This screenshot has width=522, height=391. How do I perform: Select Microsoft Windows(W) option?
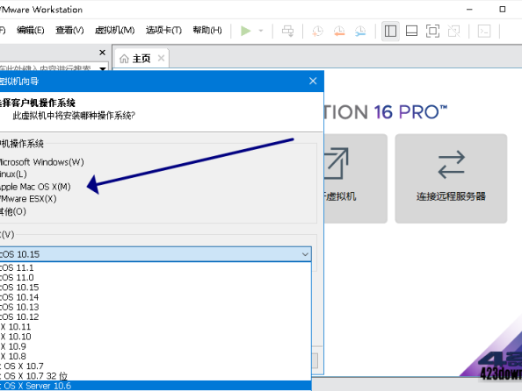41,162
